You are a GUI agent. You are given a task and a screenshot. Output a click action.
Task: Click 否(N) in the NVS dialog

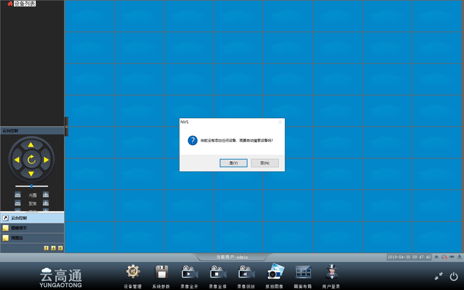(265, 163)
